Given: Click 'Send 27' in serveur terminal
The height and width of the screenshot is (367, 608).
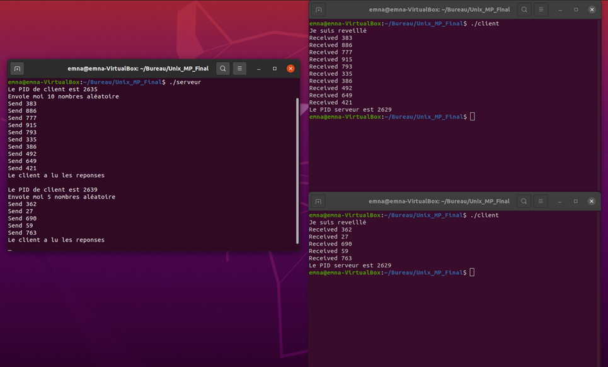Looking at the screenshot, I should (x=20, y=211).
